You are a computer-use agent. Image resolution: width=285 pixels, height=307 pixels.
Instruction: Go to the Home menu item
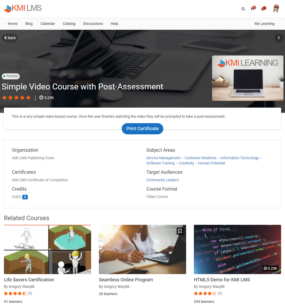pos(12,24)
